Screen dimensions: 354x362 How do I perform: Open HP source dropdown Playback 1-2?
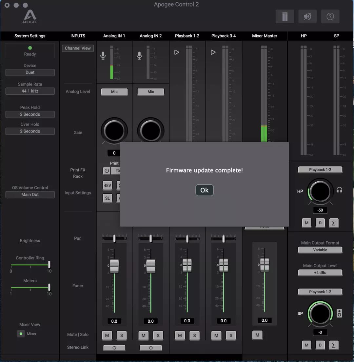click(x=320, y=170)
